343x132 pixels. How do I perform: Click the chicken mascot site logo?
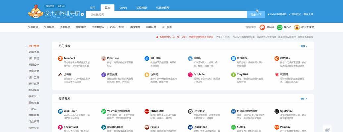[36, 12]
